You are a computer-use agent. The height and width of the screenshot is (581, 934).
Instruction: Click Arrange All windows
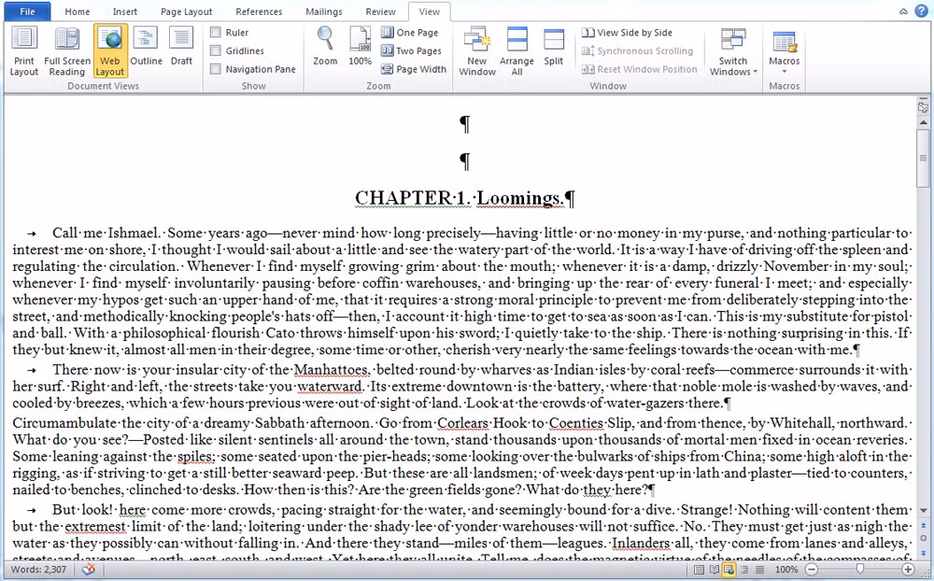click(x=517, y=50)
